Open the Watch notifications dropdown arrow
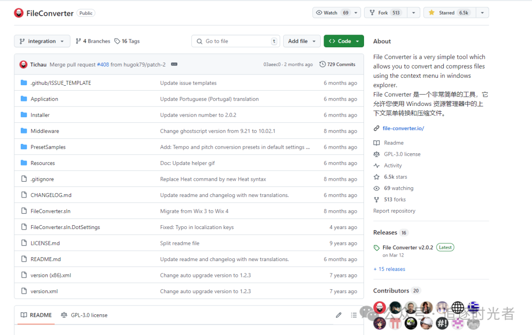The height and width of the screenshot is (335, 532). pos(356,12)
